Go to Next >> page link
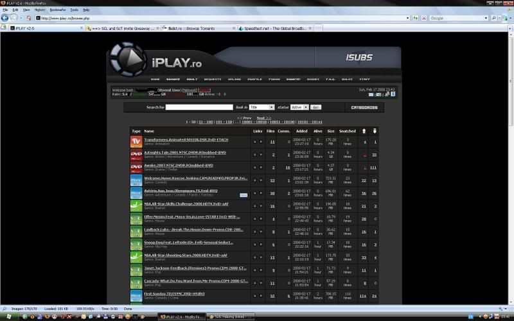The width and height of the screenshot is (514, 321). 264,118
